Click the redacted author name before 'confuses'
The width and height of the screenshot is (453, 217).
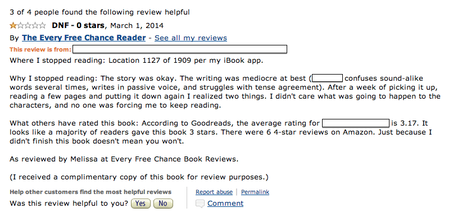[x=327, y=78]
